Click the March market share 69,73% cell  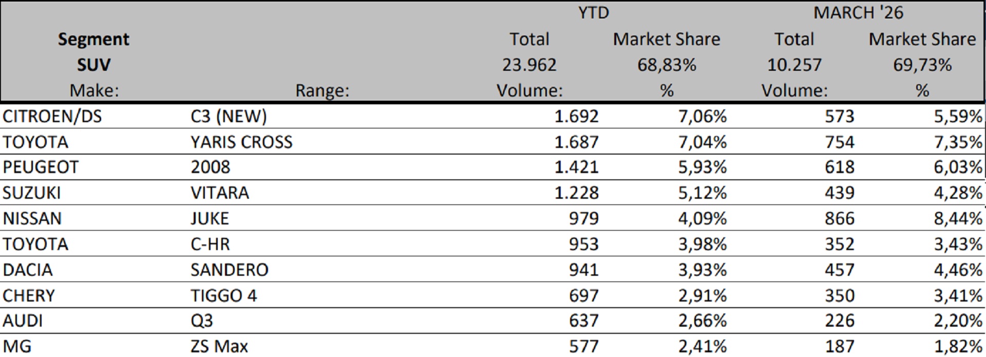[x=922, y=65]
